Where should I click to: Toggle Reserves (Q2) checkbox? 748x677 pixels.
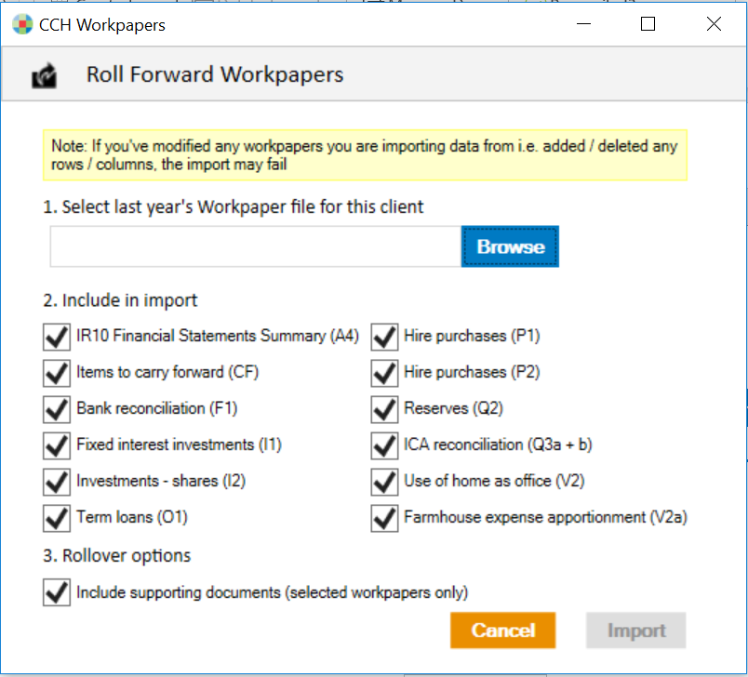coord(384,409)
